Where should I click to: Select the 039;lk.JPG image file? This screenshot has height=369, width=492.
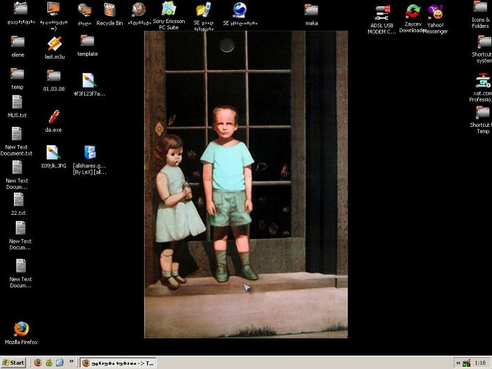point(54,153)
